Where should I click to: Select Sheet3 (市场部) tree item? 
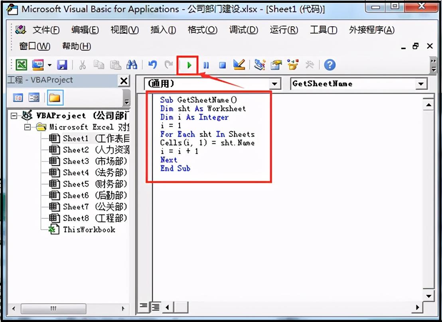click(88, 161)
